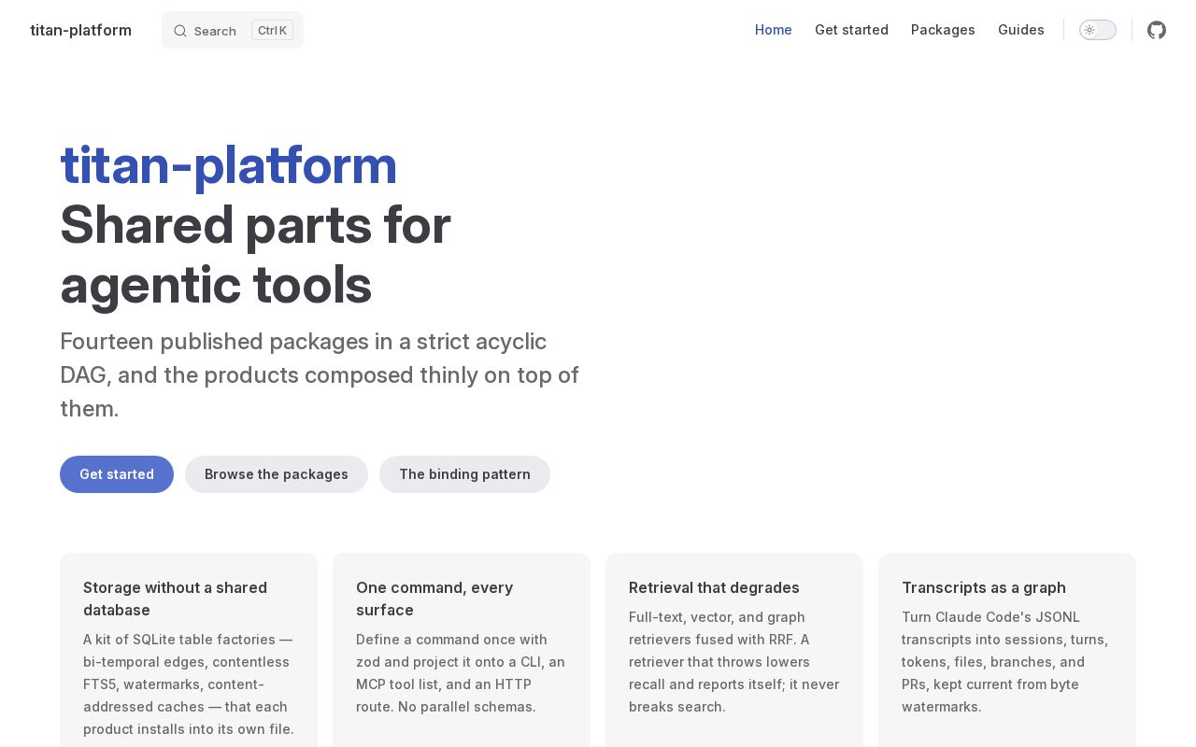Image resolution: width=1196 pixels, height=747 pixels.
Task: Go to Get started in the top navigation
Action: pyautogui.click(x=851, y=30)
